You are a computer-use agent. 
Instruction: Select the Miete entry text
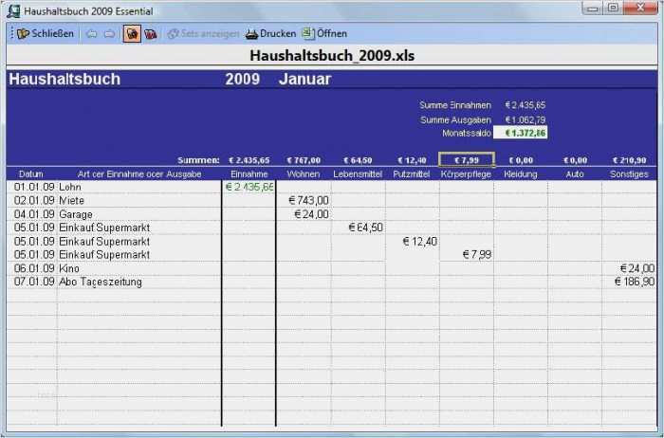[x=71, y=201]
